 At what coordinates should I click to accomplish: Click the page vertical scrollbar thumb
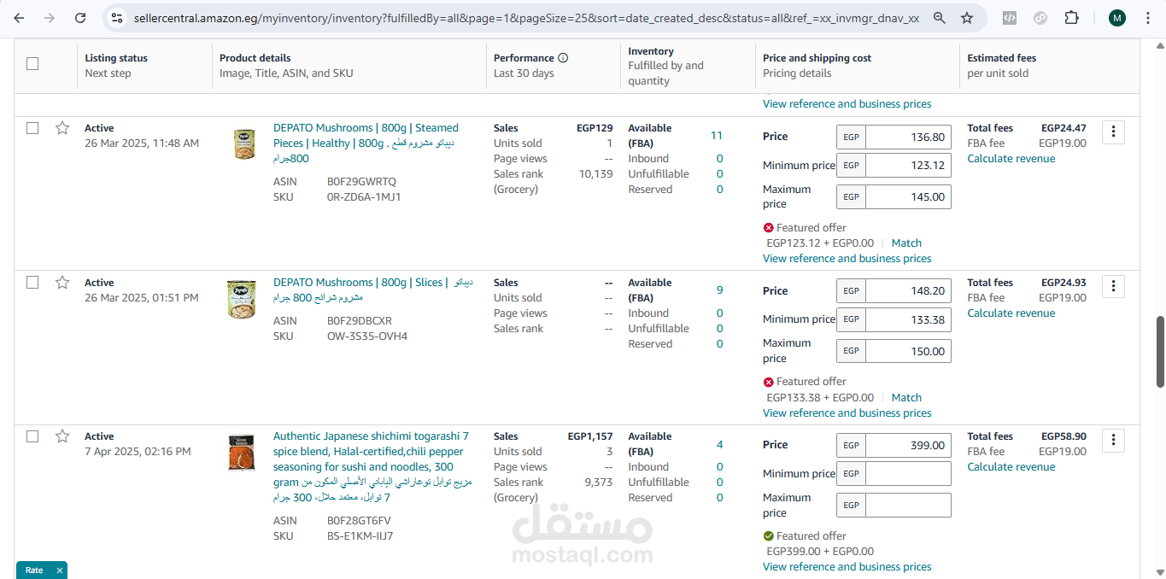(1160, 351)
